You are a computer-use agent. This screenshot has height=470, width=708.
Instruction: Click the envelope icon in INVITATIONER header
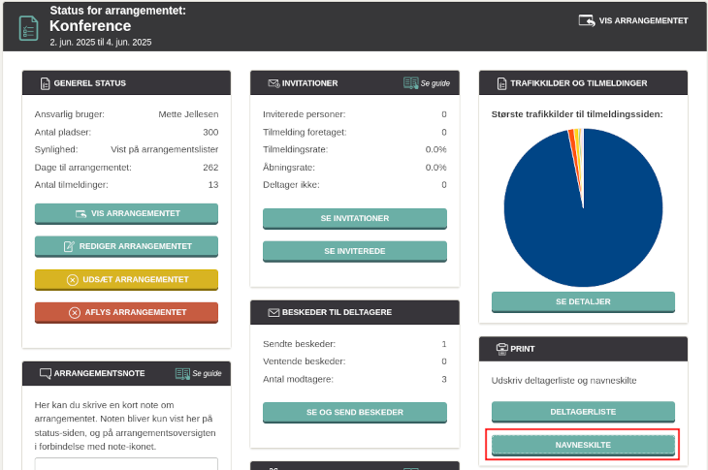pyautogui.click(x=274, y=83)
